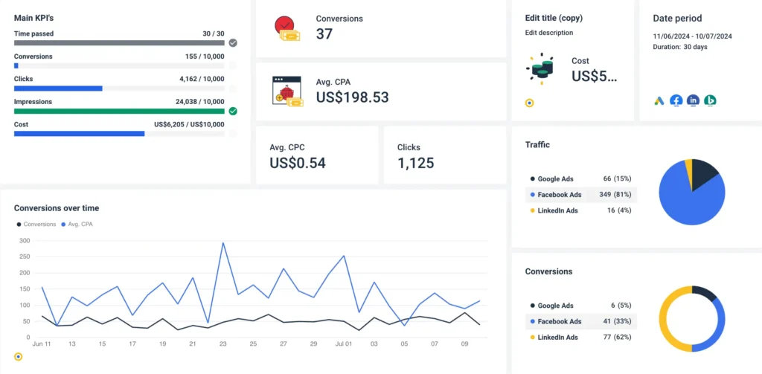Click the green checkmark beside Impressions bar
Image resolution: width=762 pixels, height=374 pixels.
tap(233, 111)
